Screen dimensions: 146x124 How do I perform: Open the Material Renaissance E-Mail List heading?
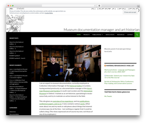click(120, 66)
